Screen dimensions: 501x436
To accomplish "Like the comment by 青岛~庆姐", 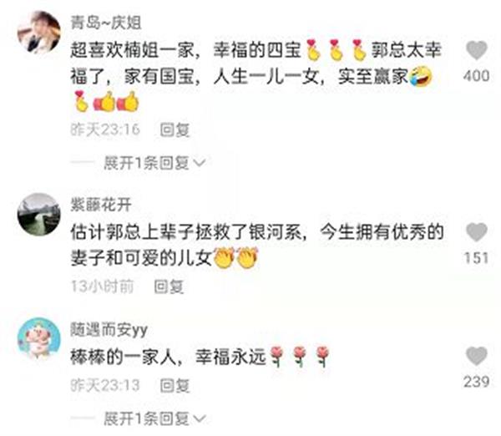I will coord(477,50).
